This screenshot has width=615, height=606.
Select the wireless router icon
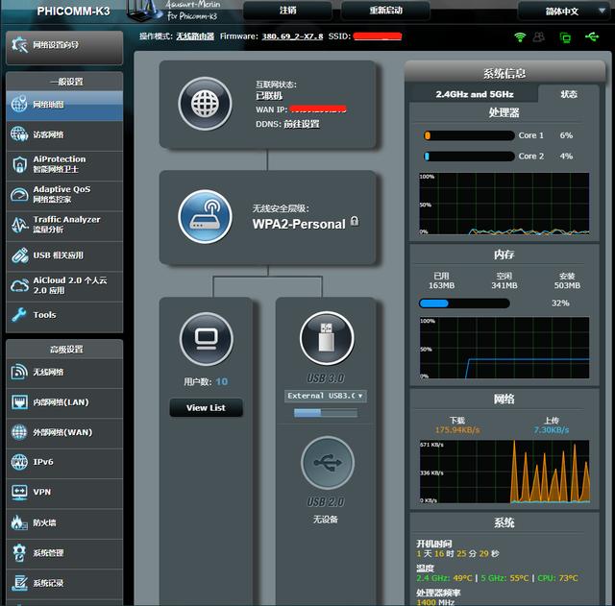205,217
